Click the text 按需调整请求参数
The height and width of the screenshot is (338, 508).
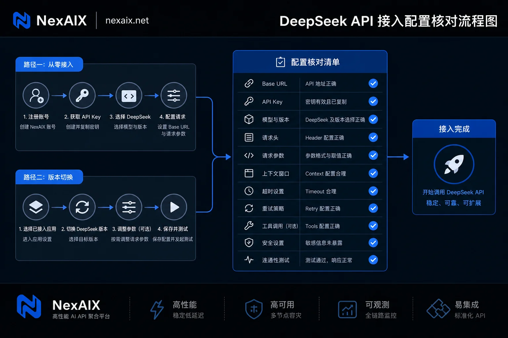pos(130,239)
